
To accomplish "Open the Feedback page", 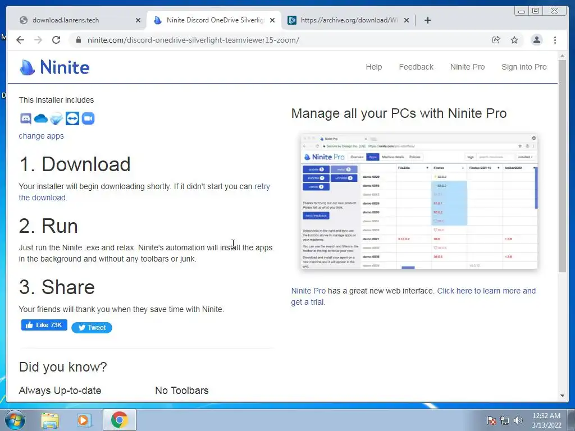I will coord(416,67).
